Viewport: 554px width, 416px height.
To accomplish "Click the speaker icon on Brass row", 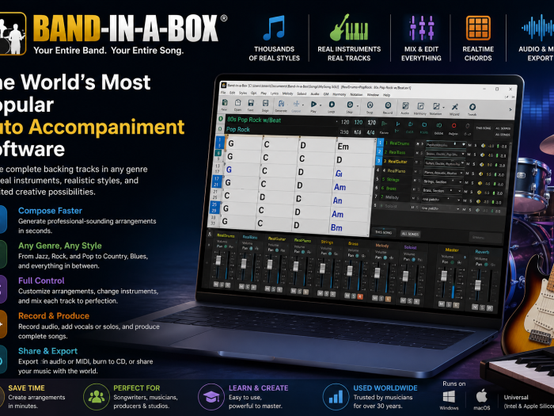I will point(480,193).
